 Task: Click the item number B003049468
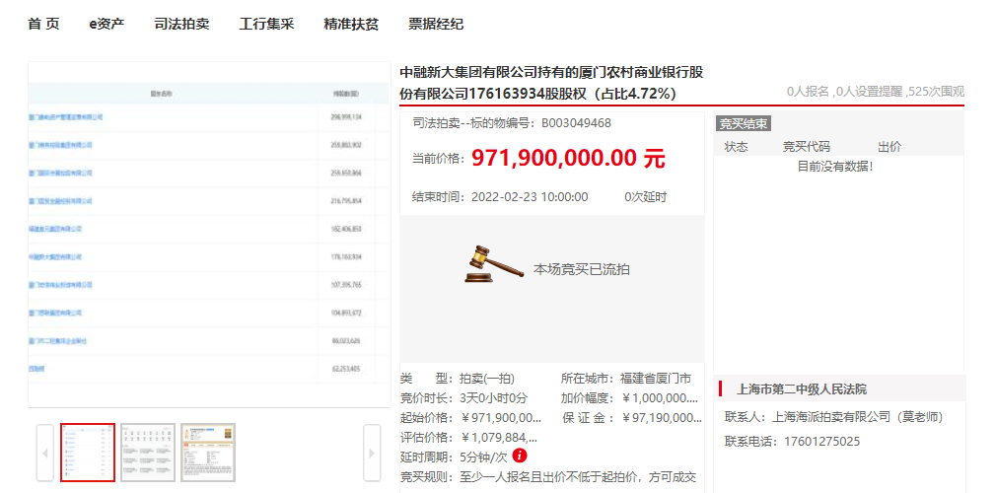576,123
